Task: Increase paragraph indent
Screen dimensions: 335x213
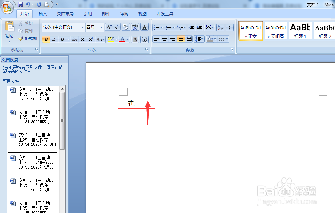Action: (x=199, y=28)
